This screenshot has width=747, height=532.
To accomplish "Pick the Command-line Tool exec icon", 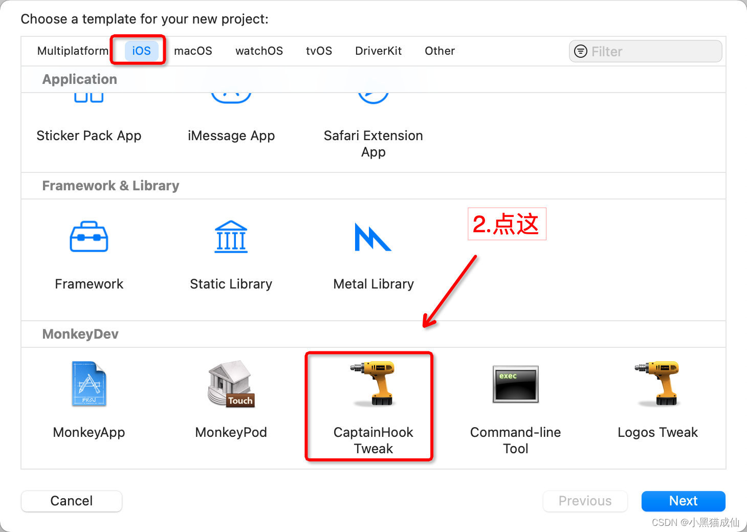I will coord(515,384).
